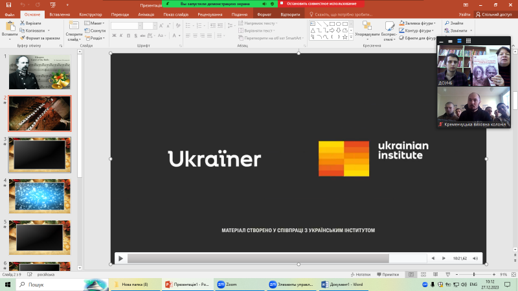The image size is (518, 291).
Task: Stop Zoom screen sharing red button
Action: 321,4
